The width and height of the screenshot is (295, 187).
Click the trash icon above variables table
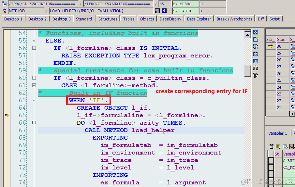[271, 146]
